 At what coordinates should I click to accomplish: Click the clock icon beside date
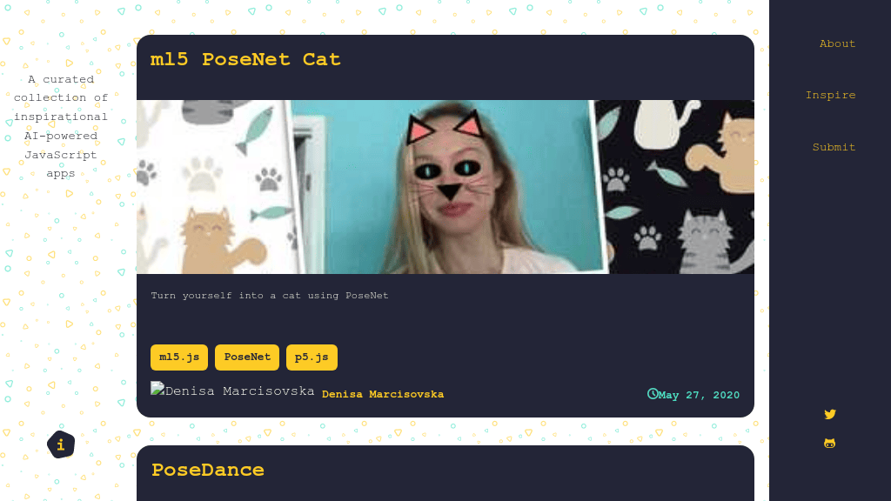point(653,394)
